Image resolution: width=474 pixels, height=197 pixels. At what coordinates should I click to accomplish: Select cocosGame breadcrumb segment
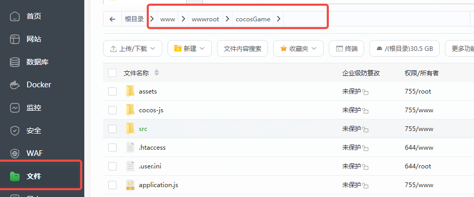pos(253,19)
